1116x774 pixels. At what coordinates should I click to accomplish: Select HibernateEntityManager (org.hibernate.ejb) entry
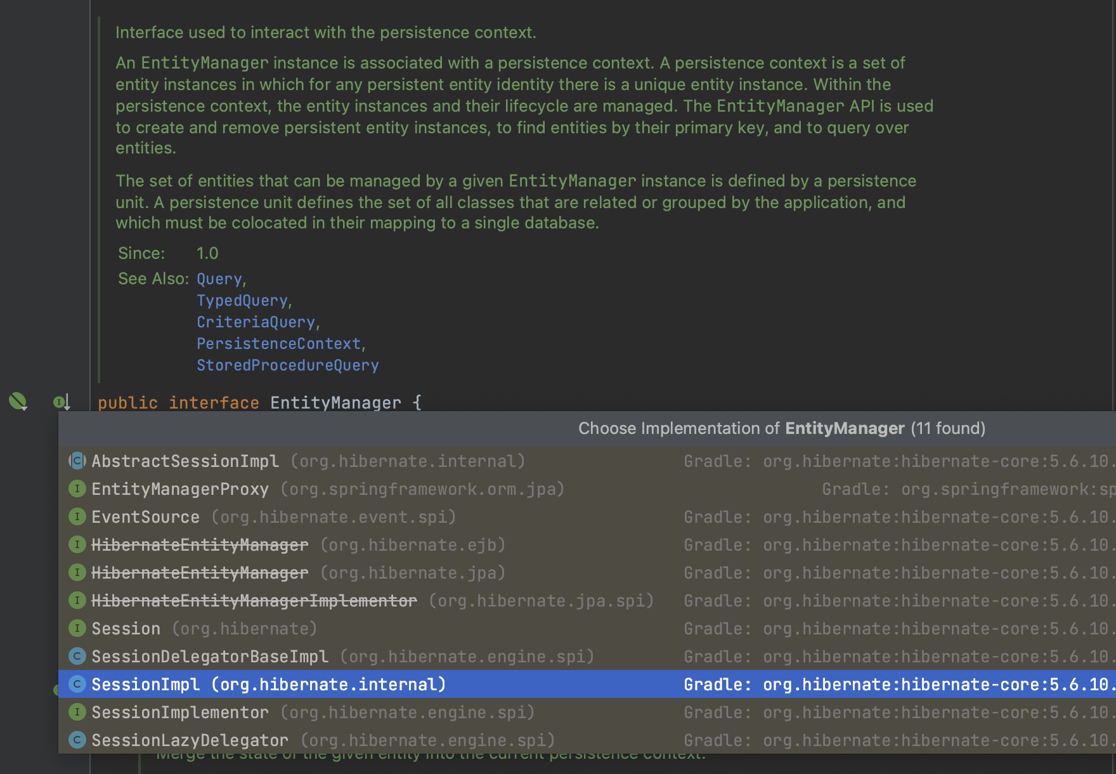click(x=587, y=544)
